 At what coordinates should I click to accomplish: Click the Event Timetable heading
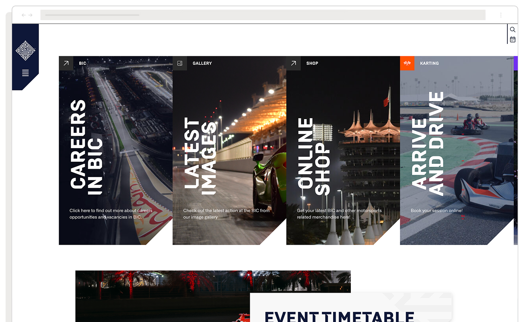pos(340,316)
